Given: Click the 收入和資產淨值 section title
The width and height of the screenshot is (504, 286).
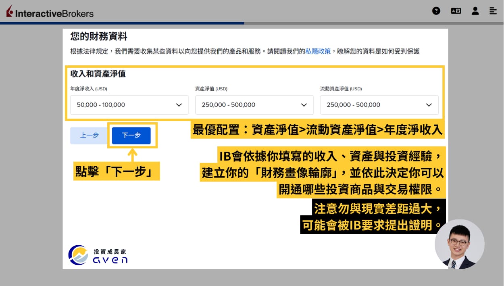Looking at the screenshot, I should pos(98,74).
